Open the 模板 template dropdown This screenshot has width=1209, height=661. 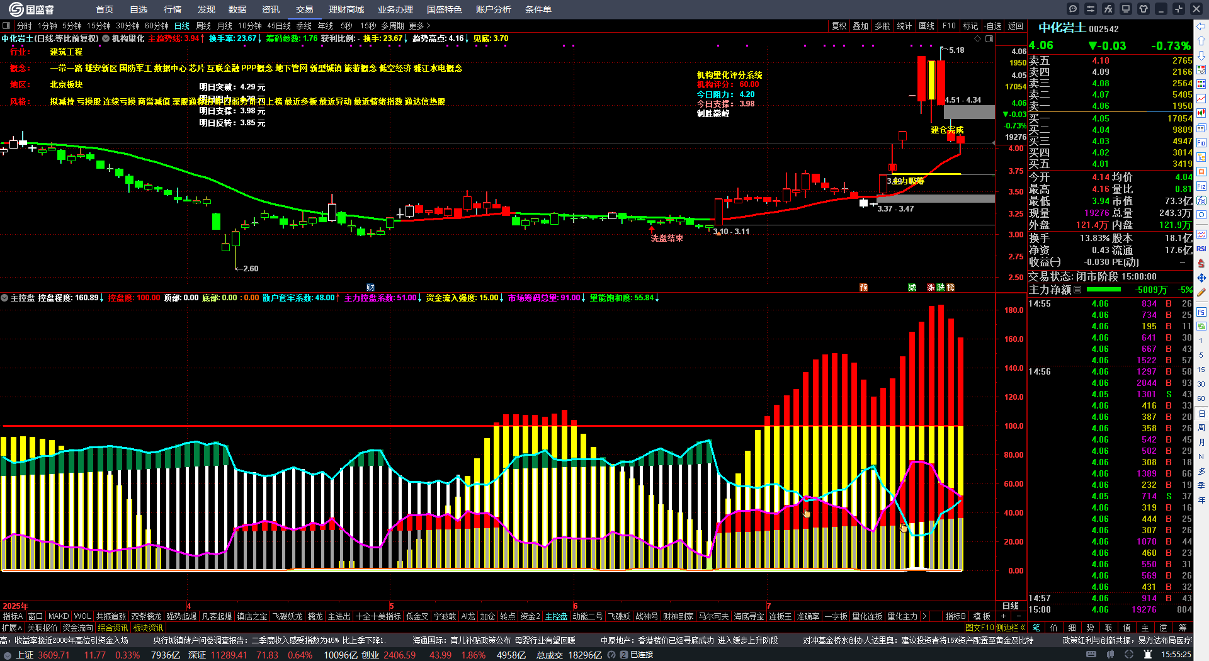[x=982, y=616]
